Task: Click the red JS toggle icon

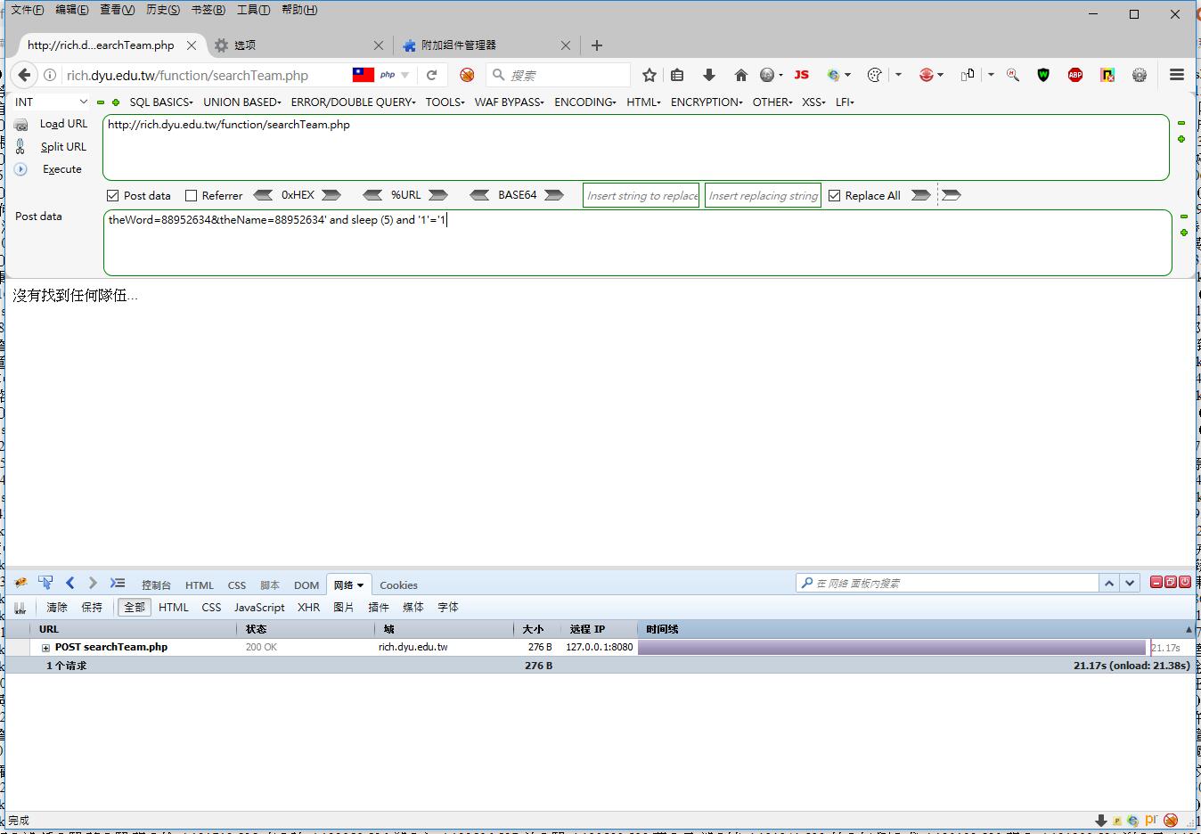Action: 801,75
